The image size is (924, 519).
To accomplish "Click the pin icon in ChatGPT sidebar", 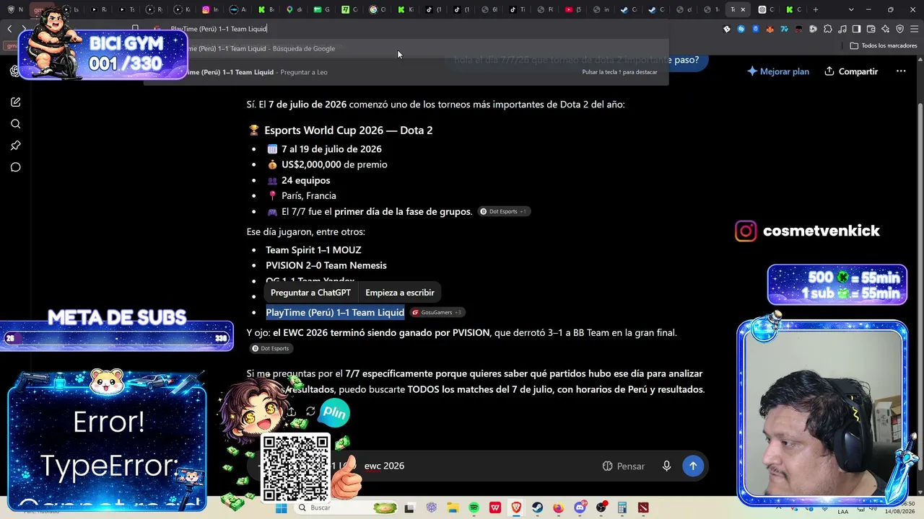I will 16,146.
